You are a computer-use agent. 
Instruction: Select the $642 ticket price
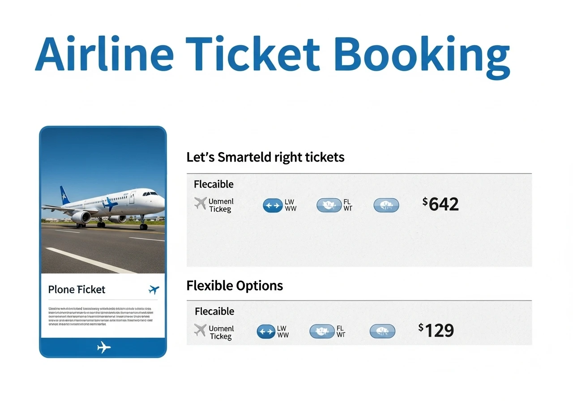(441, 205)
